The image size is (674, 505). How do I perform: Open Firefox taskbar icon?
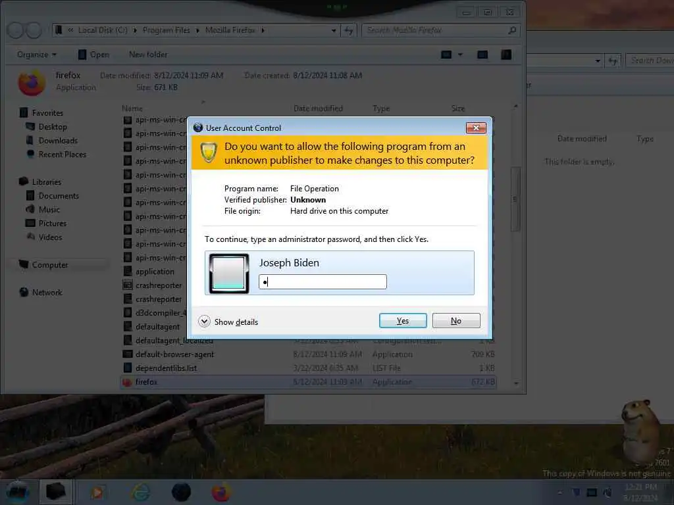[x=221, y=493]
